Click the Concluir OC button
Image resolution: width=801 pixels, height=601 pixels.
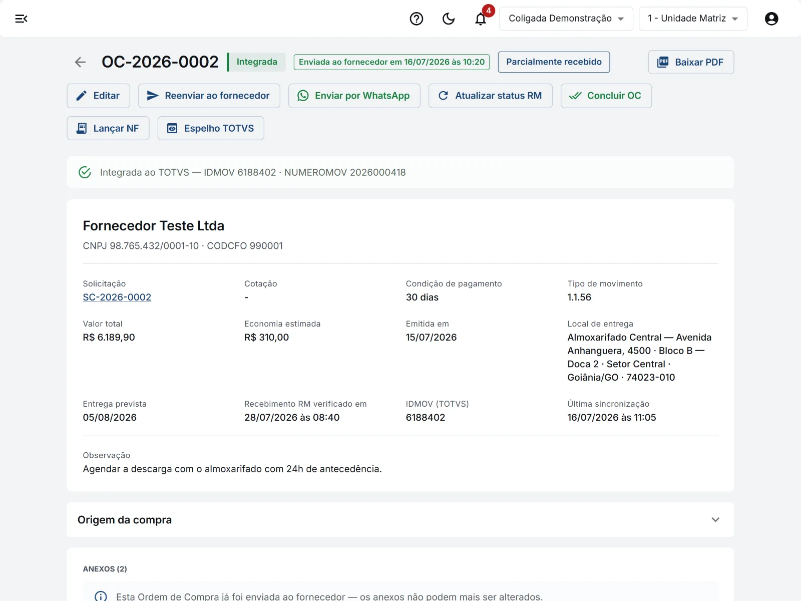(x=606, y=96)
